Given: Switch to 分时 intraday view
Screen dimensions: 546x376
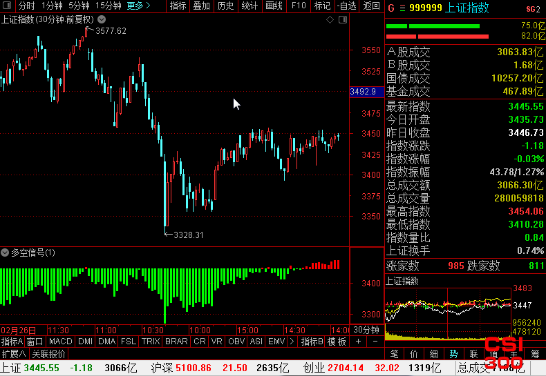Looking at the screenshot, I should click(27, 6).
